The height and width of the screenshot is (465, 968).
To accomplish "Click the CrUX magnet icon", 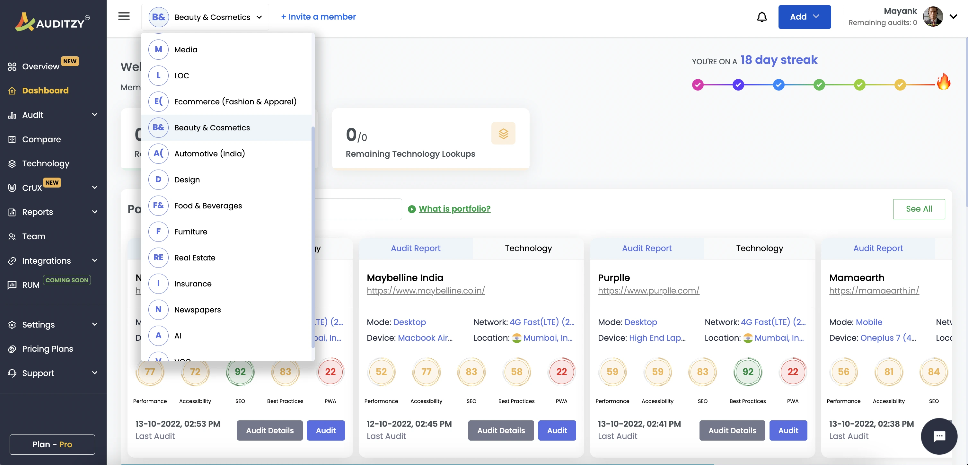I will pyautogui.click(x=12, y=188).
